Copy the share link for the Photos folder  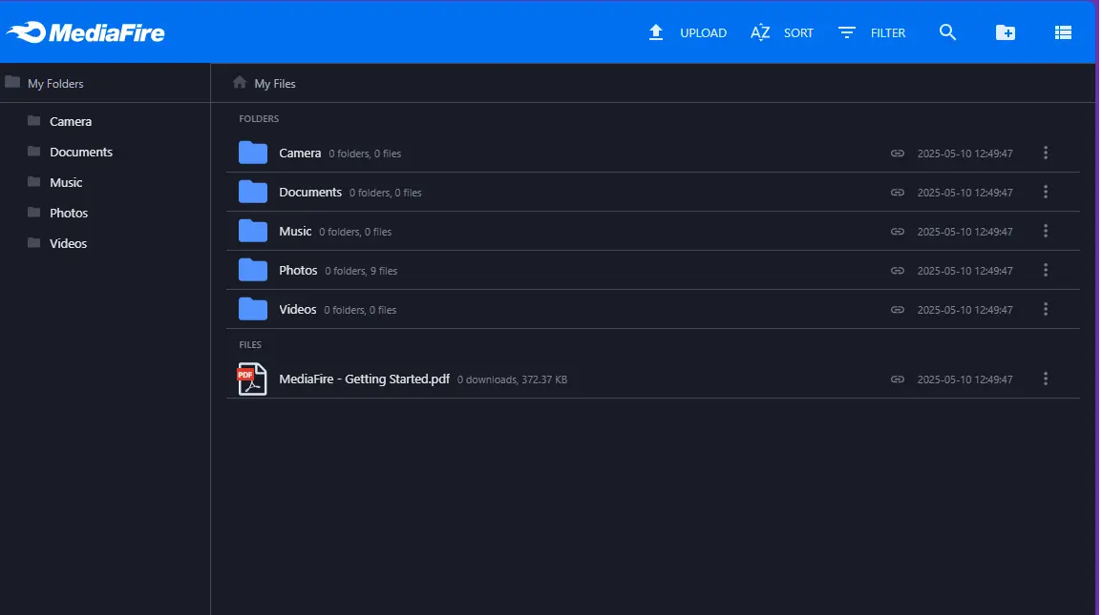pyautogui.click(x=898, y=271)
